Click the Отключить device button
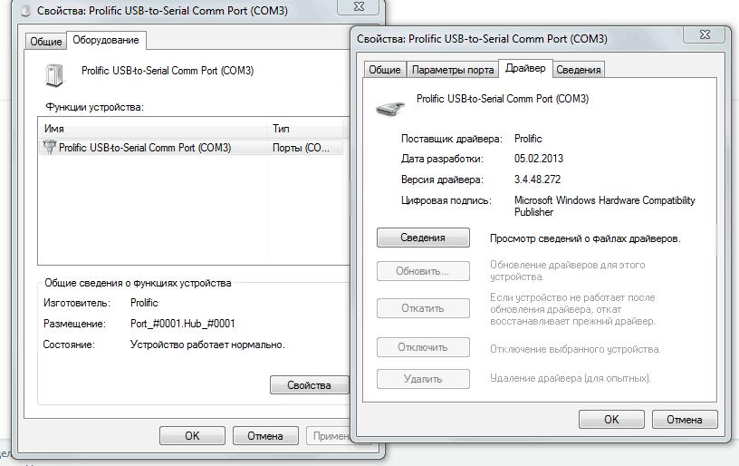The width and height of the screenshot is (739, 466). (423, 347)
